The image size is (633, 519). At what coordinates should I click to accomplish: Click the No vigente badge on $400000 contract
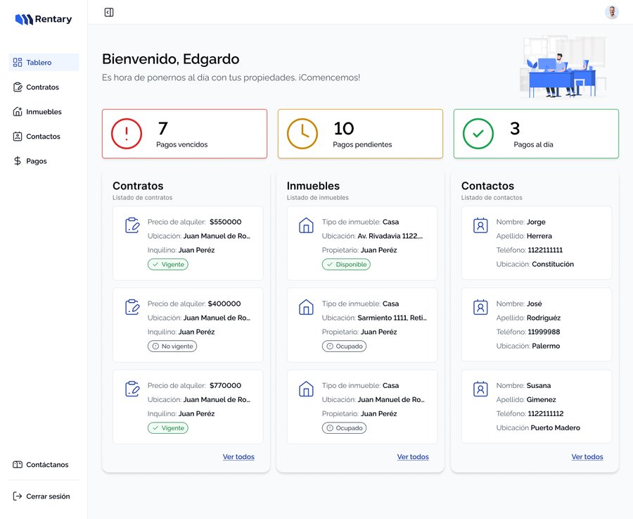click(172, 346)
